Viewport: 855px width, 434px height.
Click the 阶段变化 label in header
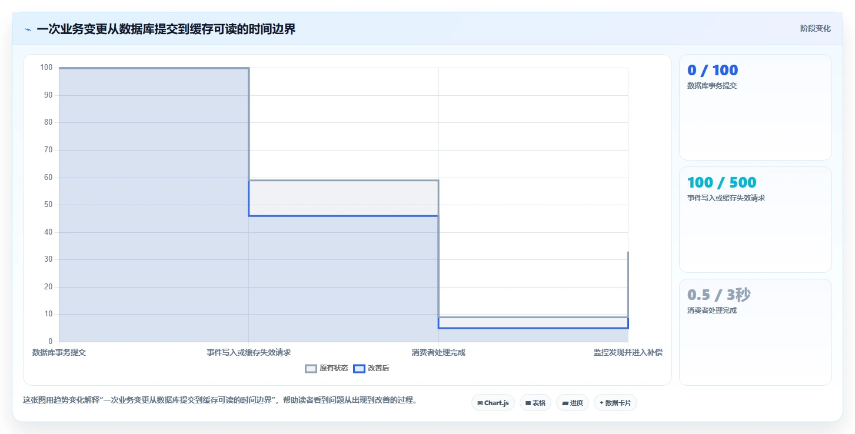816,28
